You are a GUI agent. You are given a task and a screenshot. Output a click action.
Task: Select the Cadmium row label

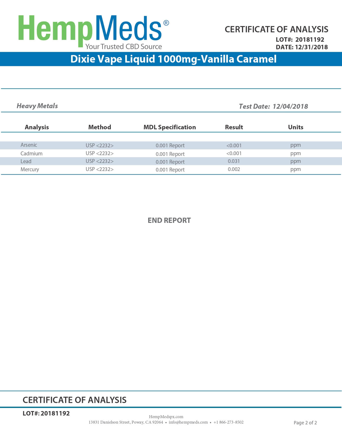[x=31, y=154]
